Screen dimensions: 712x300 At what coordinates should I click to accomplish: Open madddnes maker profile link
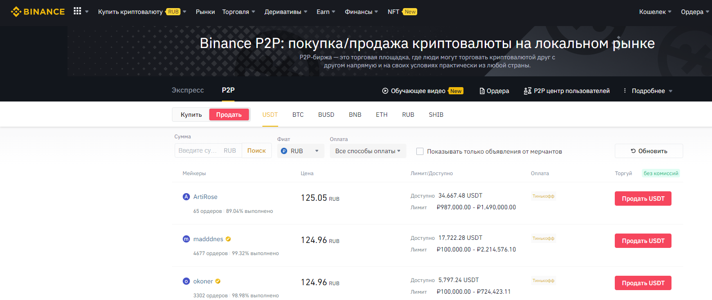coord(208,239)
